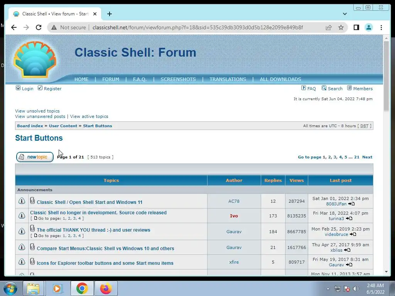Click the Classic Shell logo
395x296 pixels.
coord(35,59)
